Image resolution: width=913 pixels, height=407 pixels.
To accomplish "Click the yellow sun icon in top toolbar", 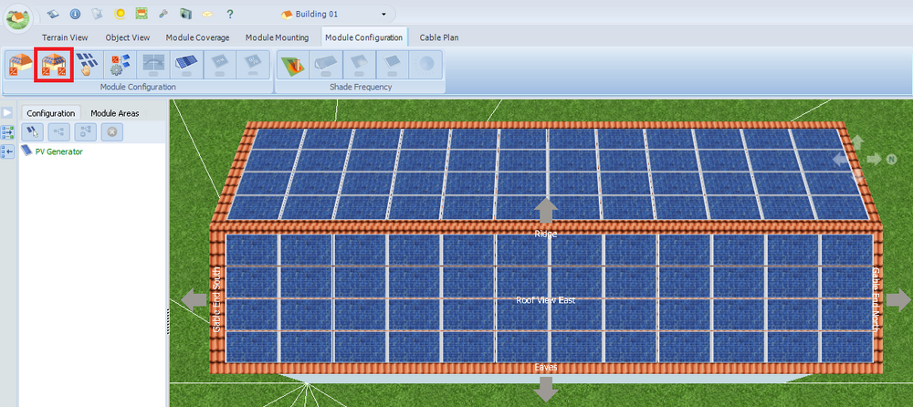I will coord(120,14).
